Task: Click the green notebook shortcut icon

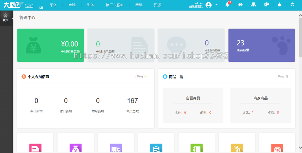Action: click(x=196, y=148)
